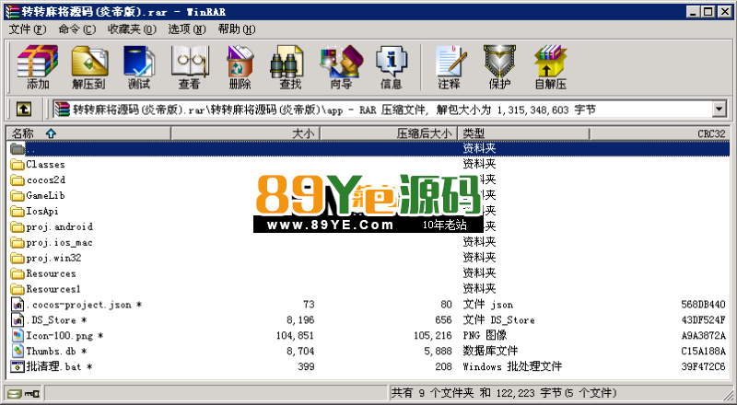The height and width of the screenshot is (405, 737).
Task: Click the 查看 (View) toolbar icon
Action: 189,66
